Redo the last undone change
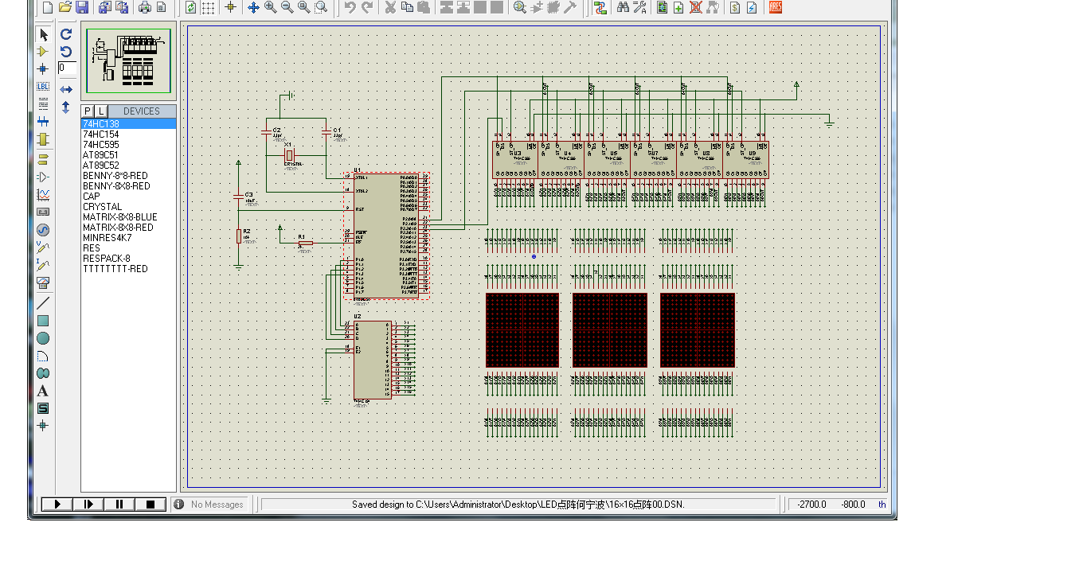The height and width of the screenshot is (565, 1083). [367, 7]
